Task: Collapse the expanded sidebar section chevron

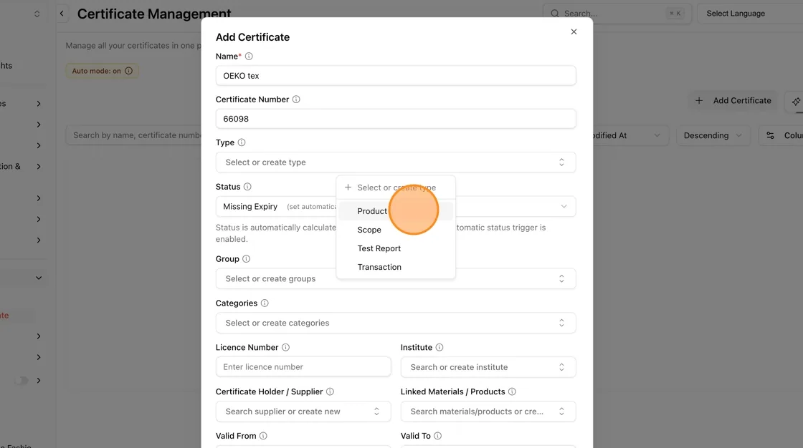Action: coord(39,278)
